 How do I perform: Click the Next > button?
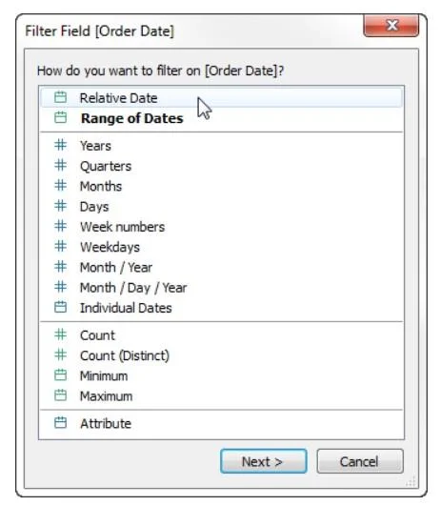pyautogui.click(x=263, y=461)
